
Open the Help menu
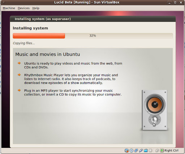point(36,8)
